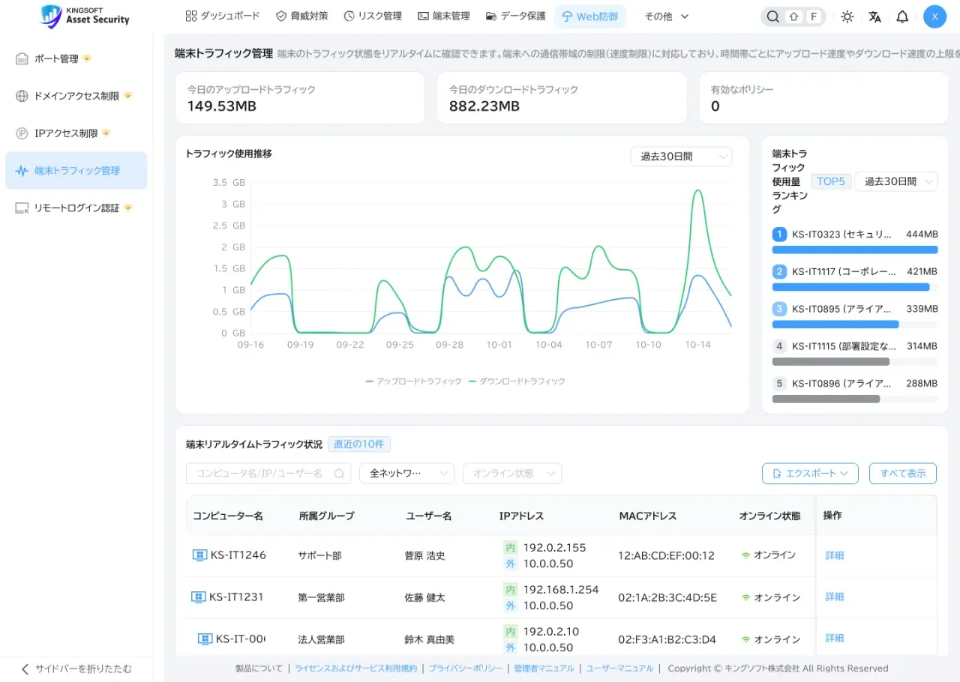The image size is (960, 682).
Task: Expand the エクスポート dropdown button
Action: pyautogui.click(x=810, y=474)
